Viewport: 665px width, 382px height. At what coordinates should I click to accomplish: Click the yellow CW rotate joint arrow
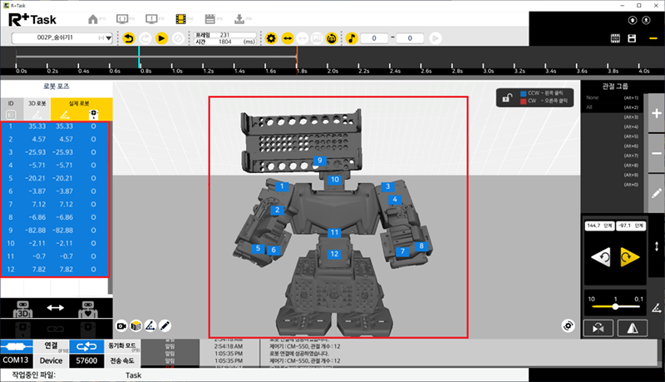(630, 259)
